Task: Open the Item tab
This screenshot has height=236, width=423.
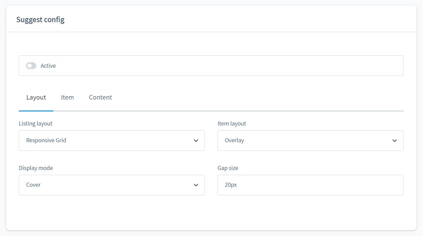Action: [x=67, y=97]
